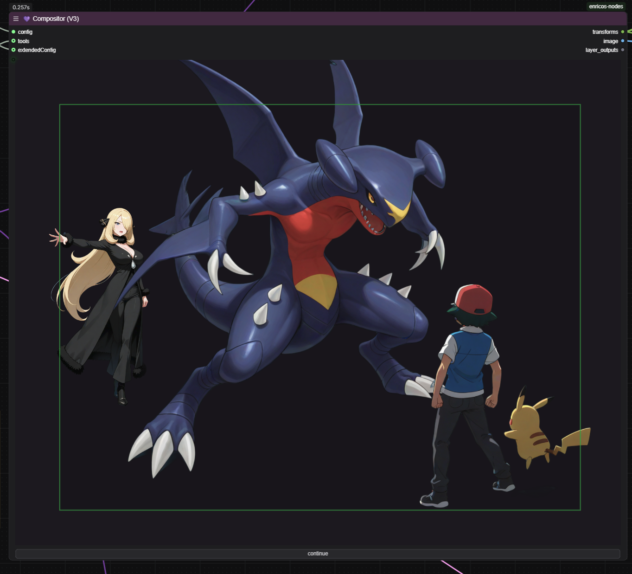
Task: Click the config label text
Action: tap(25, 32)
